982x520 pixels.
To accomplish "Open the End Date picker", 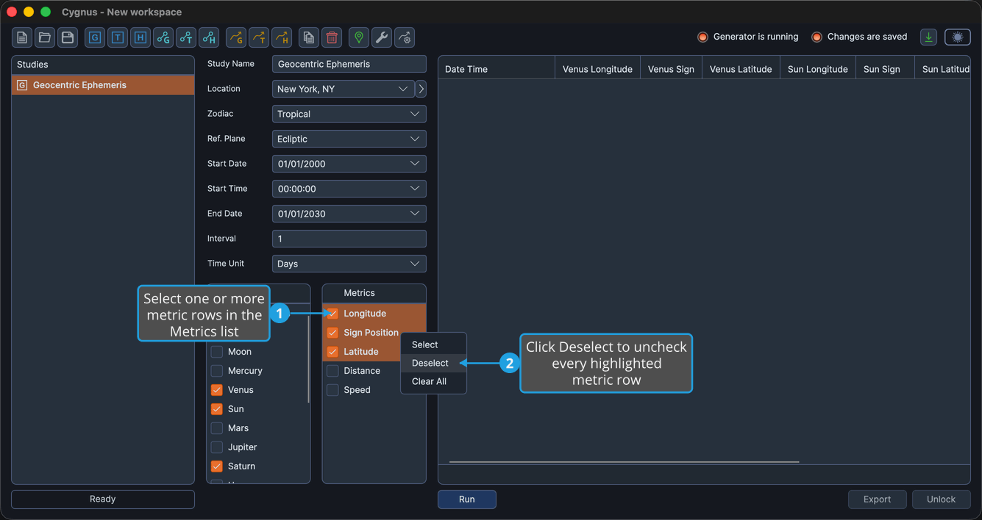I will 349,214.
